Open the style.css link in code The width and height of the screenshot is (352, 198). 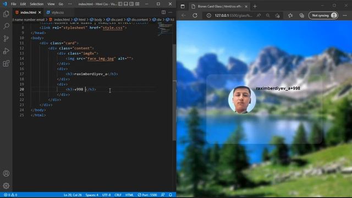(112, 28)
